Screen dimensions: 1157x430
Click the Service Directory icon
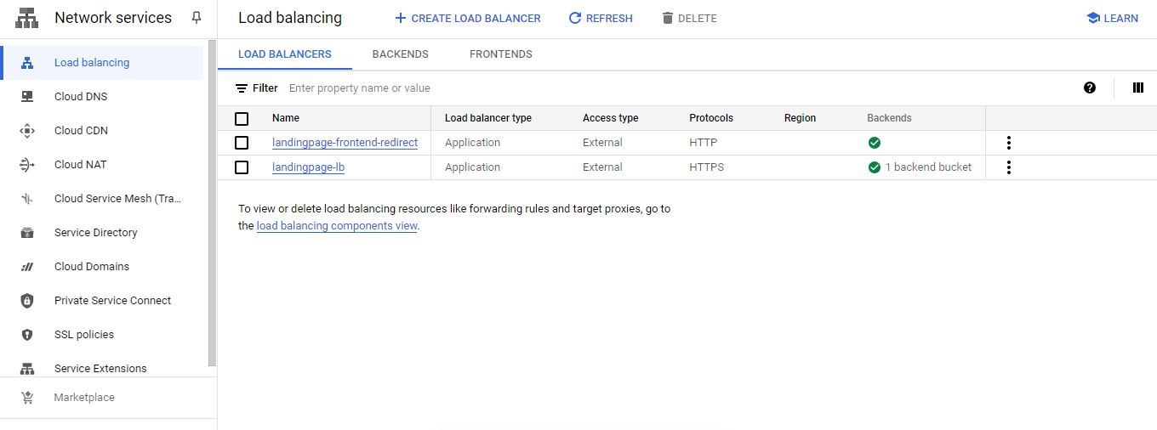(27, 233)
